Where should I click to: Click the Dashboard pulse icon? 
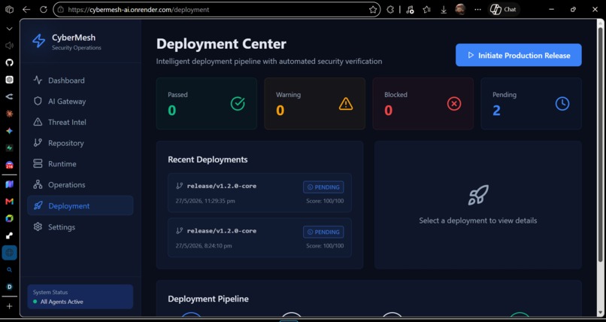[x=38, y=80]
